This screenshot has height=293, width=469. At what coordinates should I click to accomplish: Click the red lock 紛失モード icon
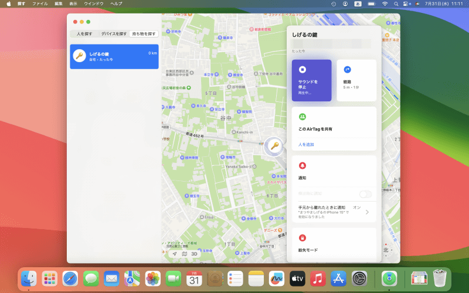click(303, 238)
